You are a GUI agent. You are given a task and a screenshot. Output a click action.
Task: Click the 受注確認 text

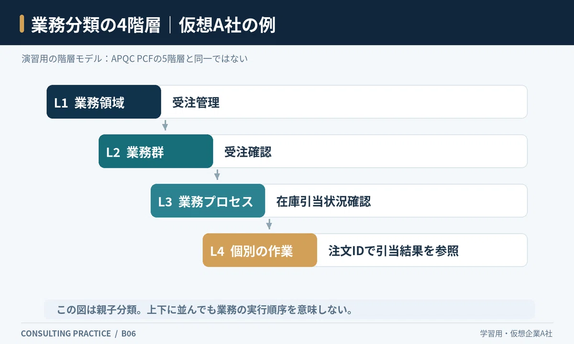(x=248, y=152)
